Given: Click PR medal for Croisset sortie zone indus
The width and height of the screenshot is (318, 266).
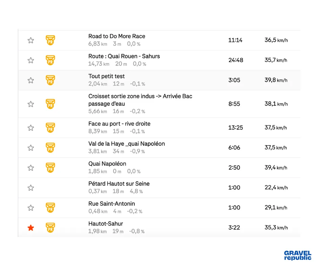Looking at the screenshot, I should [50, 104].
